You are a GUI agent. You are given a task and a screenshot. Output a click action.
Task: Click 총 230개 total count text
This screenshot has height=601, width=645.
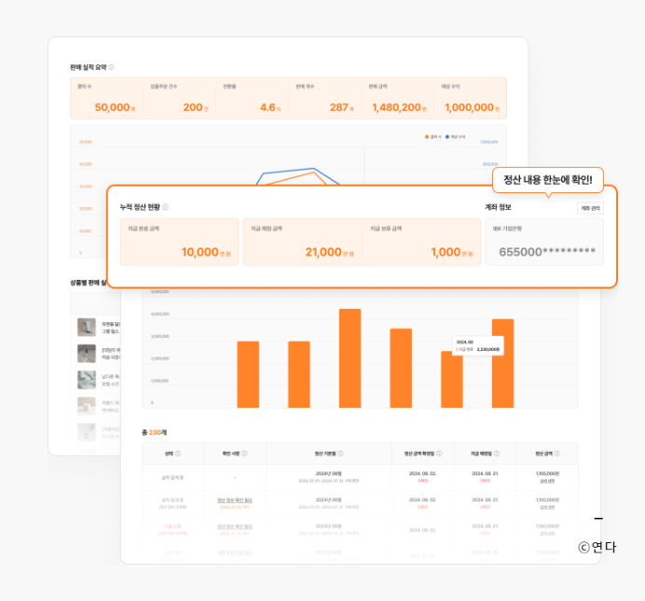[154, 432]
